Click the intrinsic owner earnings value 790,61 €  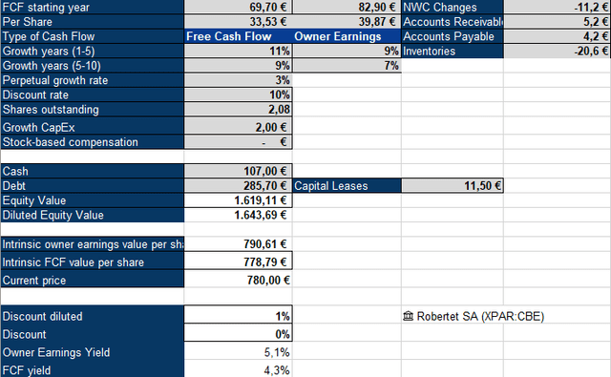click(238, 243)
